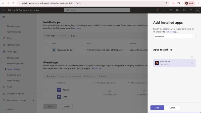201x113 pixels.
Task: Open Learn more link under Installed apps
Action: [x=76, y=28]
